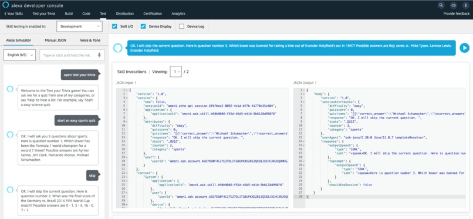
Task: Collapse the reprompt fold arrow in JSON Output
Action: click(x=304, y=161)
